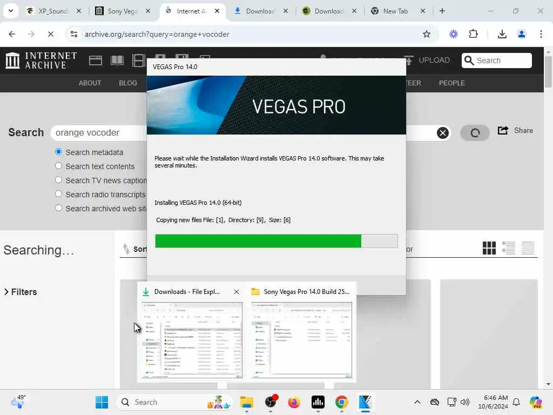Open File Explorer from taskbar
The height and width of the screenshot is (415, 553).
[246, 402]
